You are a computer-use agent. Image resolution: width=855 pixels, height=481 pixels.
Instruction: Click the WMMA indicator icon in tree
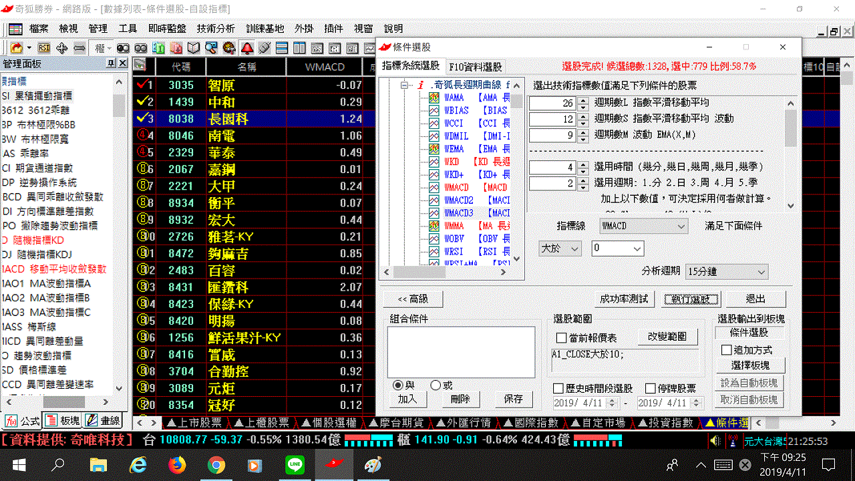(434, 226)
